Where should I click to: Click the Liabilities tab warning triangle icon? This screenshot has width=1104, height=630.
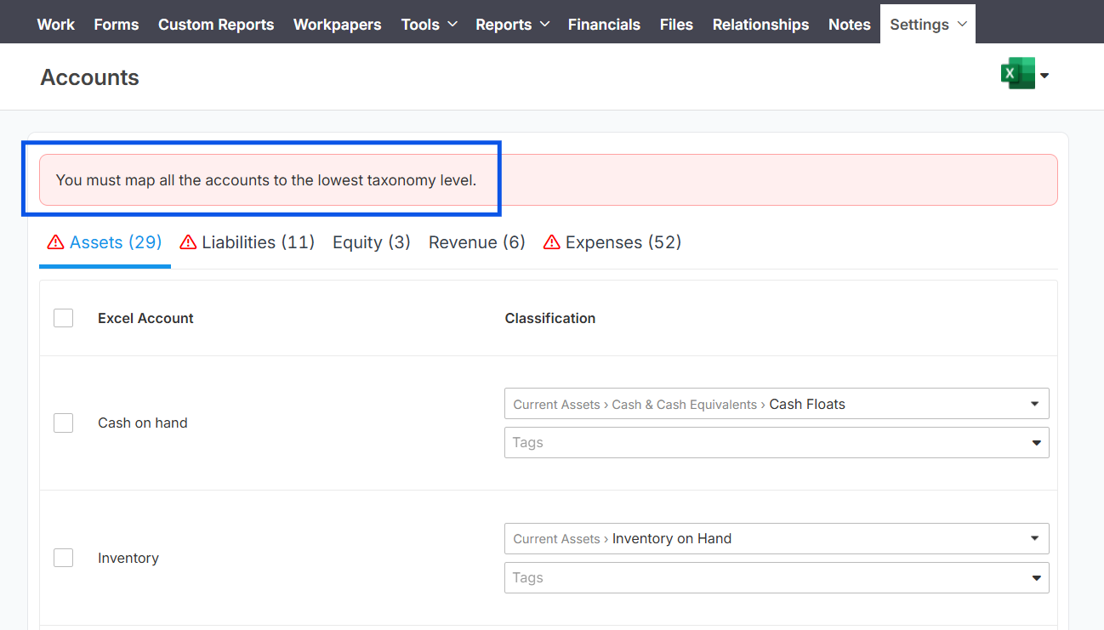(x=188, y=242)
